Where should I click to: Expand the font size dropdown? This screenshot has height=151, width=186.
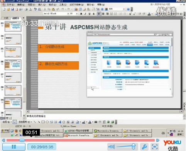click(x=77, y=14)
